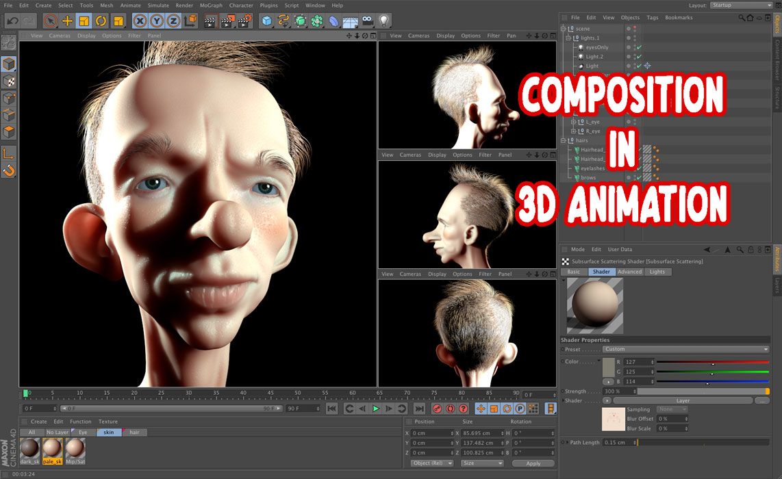Click the Size X value 85.695 cm
Image resolution: width=782 pixels, height=479 pixels.
(482, 433)
